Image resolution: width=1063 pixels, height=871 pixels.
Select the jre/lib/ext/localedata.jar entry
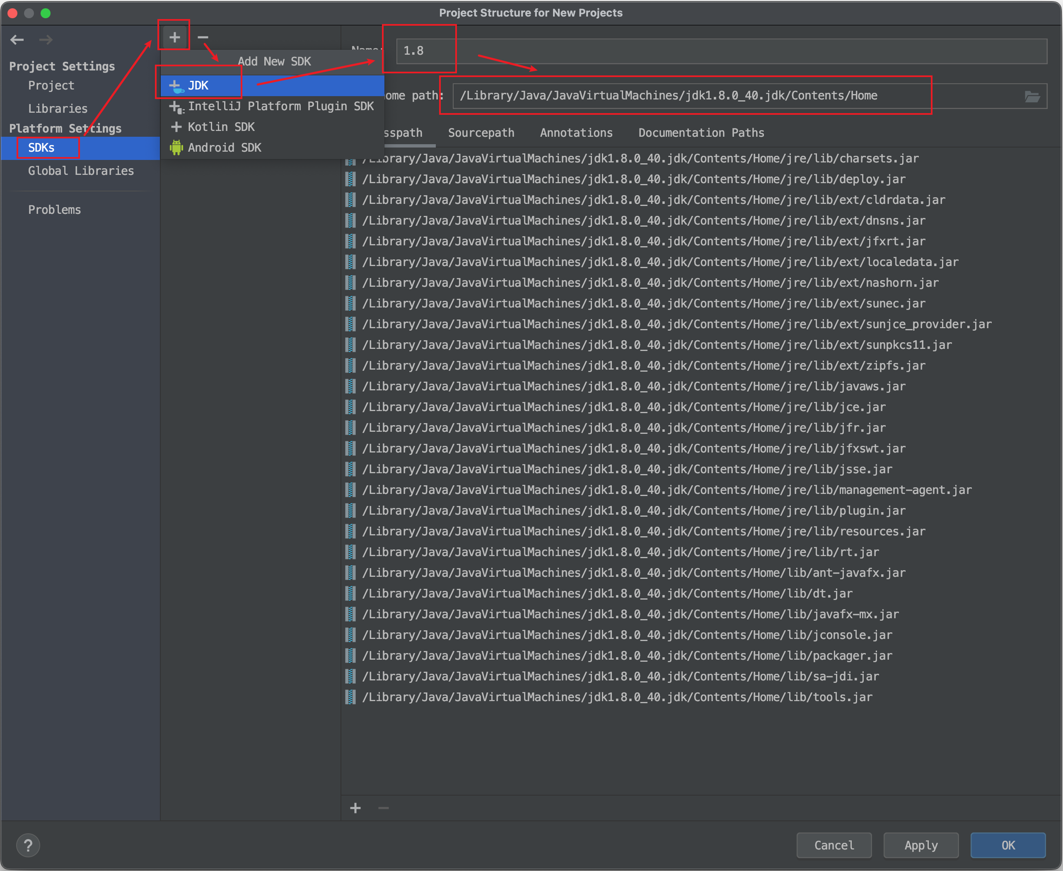[701, 262]
